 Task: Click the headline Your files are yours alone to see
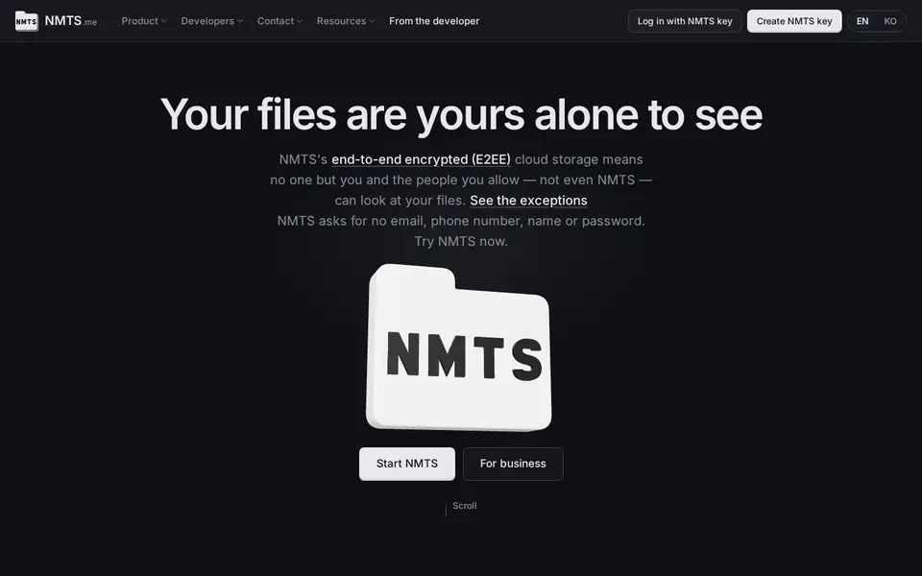[x=461, y=114]
